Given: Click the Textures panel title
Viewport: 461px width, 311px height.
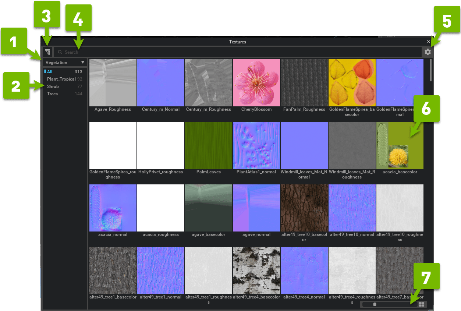Looking at the screenshot, I should click(x=237, y=42).
